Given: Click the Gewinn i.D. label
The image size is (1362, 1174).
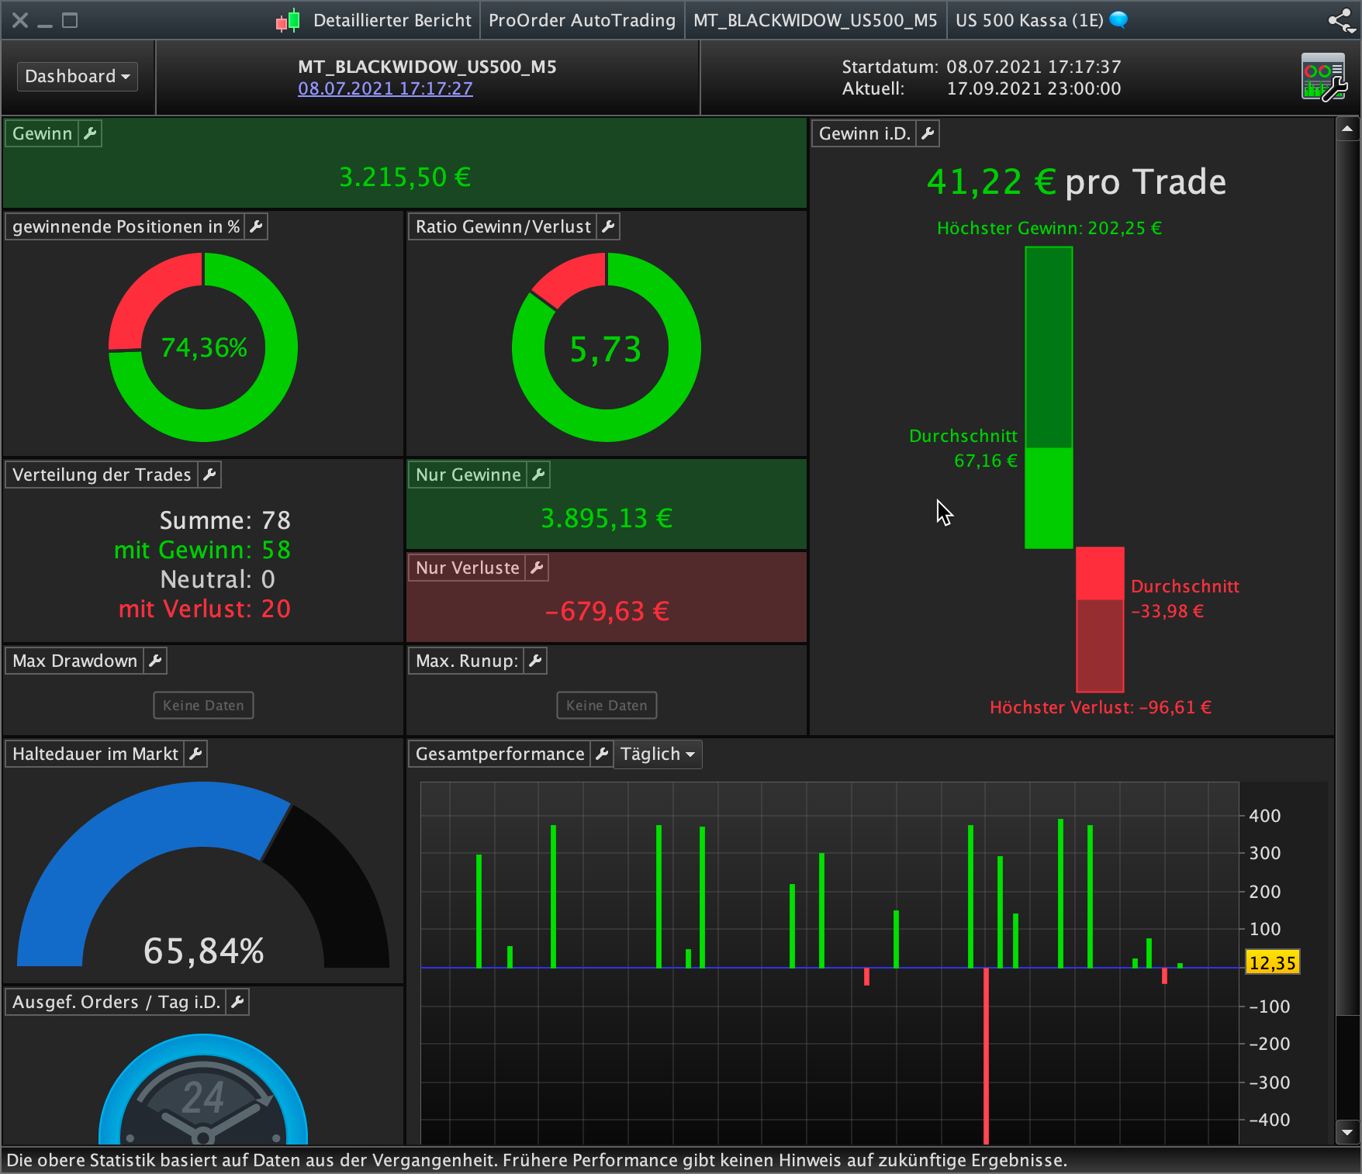Looking at the screenshot, I should pyautogui.click(x=864, y=133).
